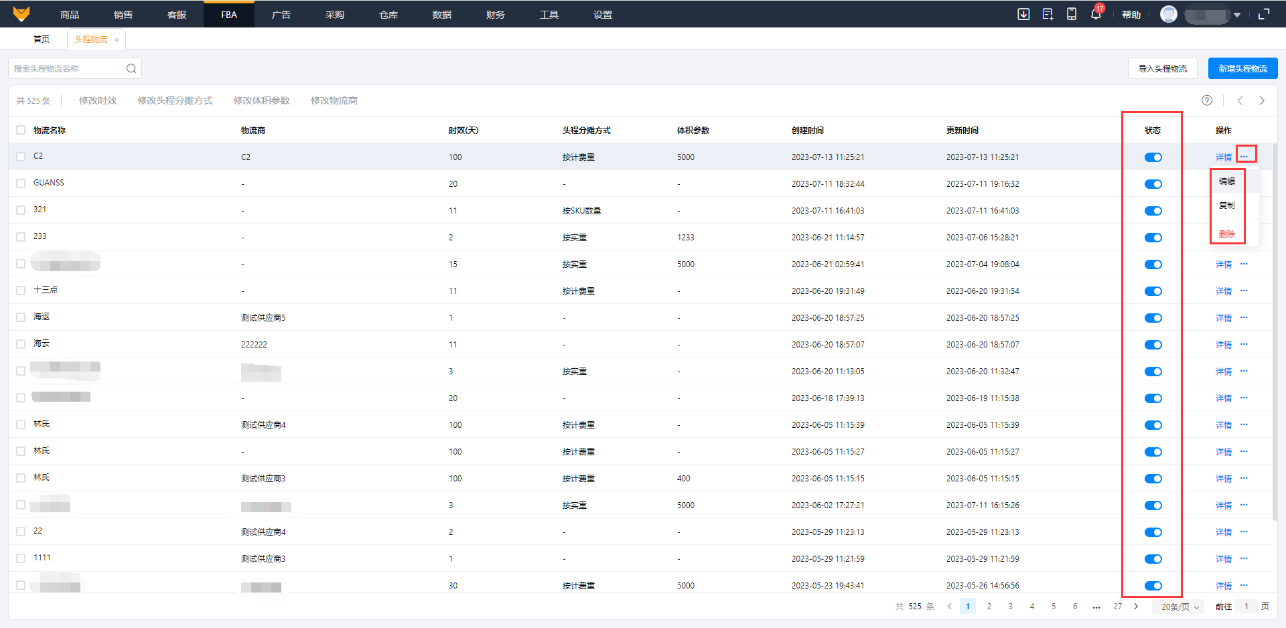The image size is (1286, 628).
Task: Click the search magnifier icon
Action: pyautogui.click(x=131, y=68)
